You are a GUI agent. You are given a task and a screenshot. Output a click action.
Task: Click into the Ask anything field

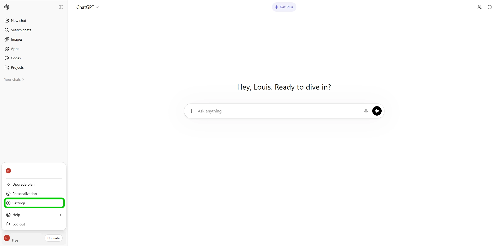(x=276, y=111)
